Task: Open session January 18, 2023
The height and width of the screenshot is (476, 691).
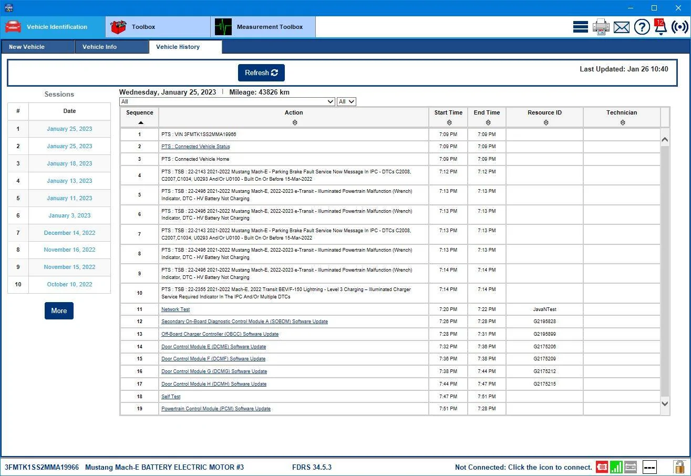Action: pos(69,163)
